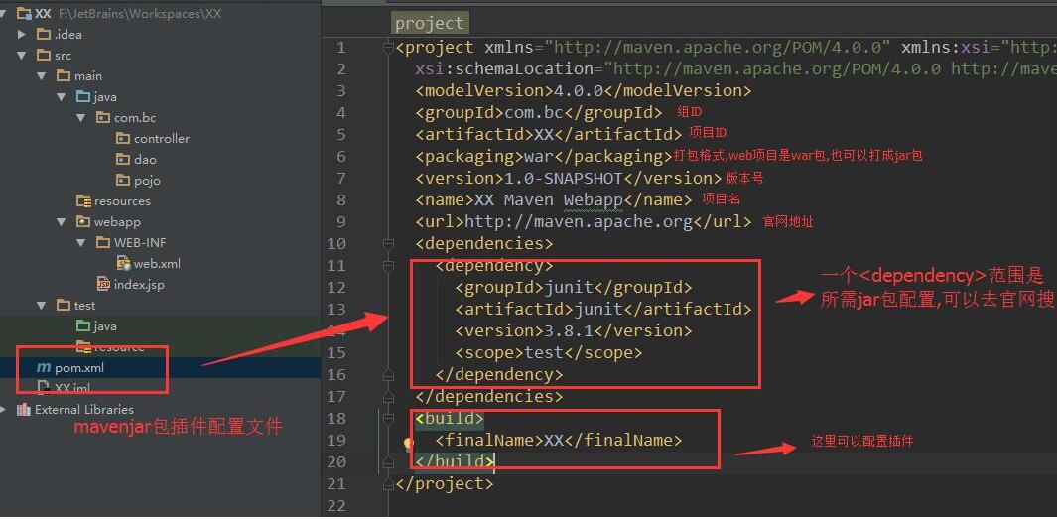Click the resources folder icon under main

83,201
